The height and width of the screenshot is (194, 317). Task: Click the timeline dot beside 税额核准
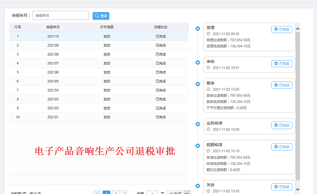coord(198,146)
